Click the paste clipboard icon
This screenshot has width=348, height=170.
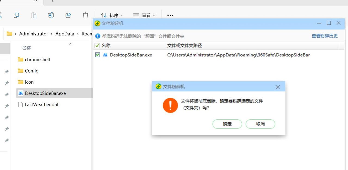[33, 15]
